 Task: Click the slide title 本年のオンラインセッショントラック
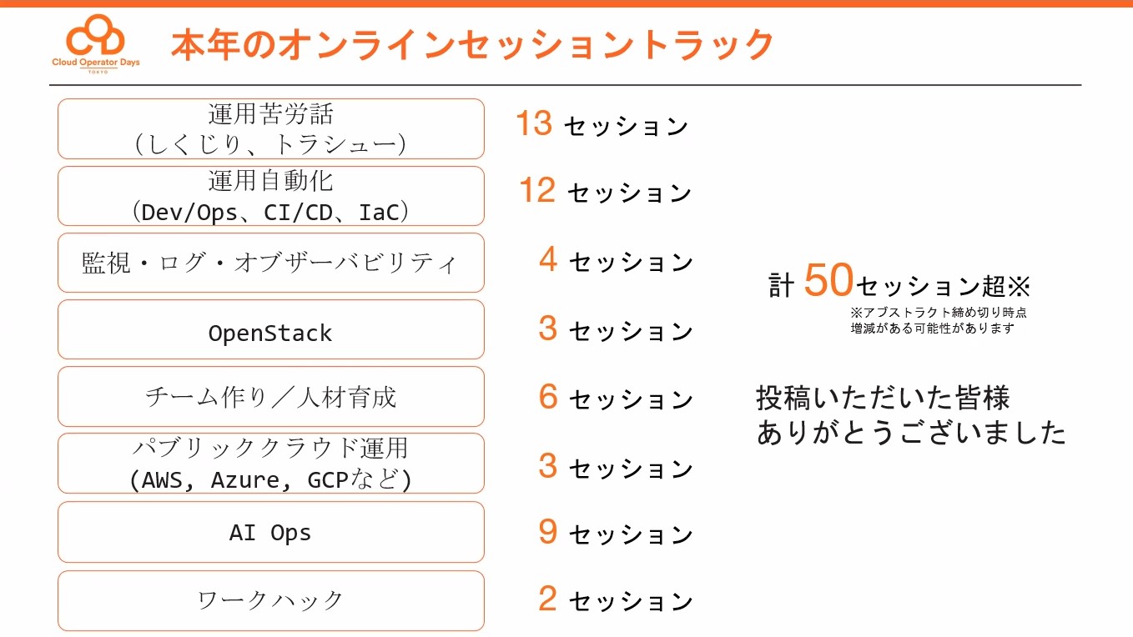(x=472, y=45)
